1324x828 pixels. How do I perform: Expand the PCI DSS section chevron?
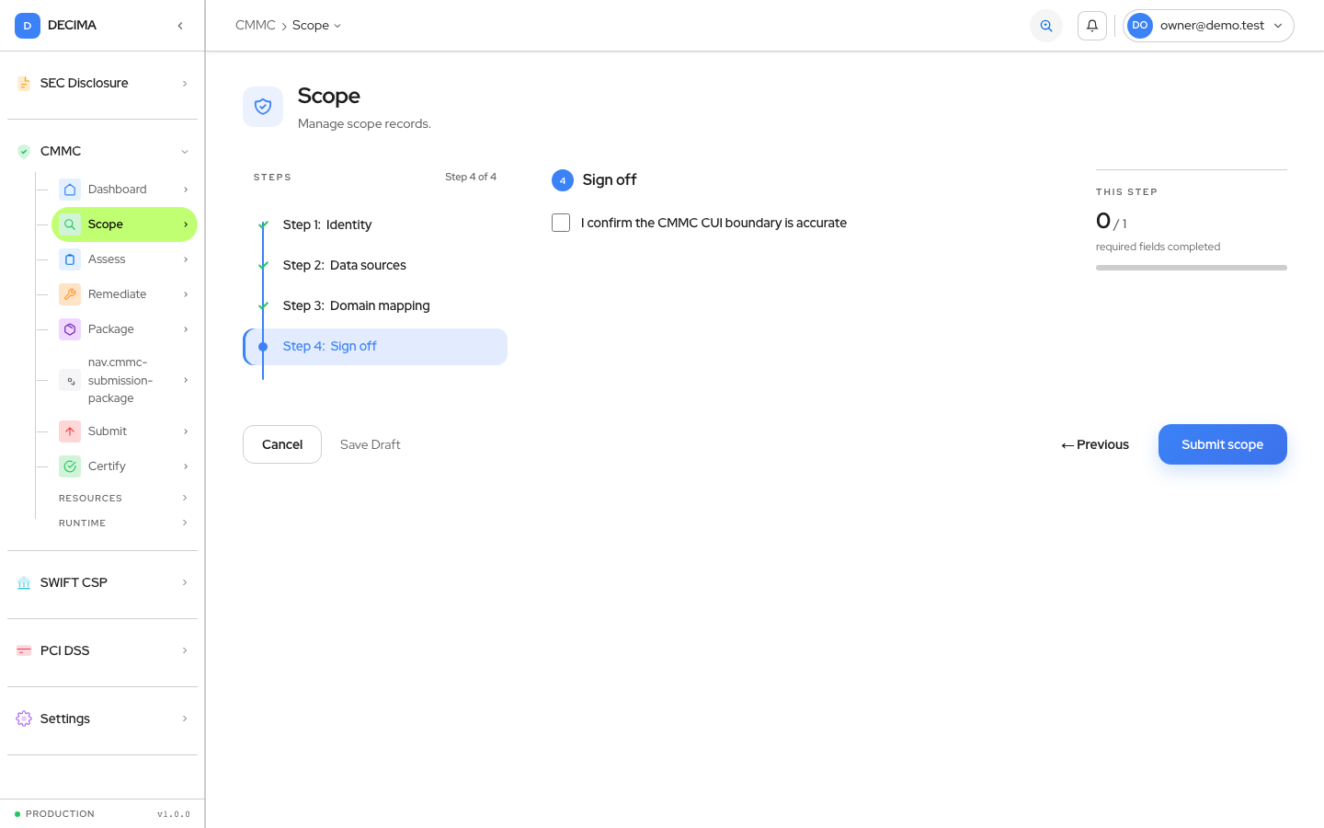(185, 651)
